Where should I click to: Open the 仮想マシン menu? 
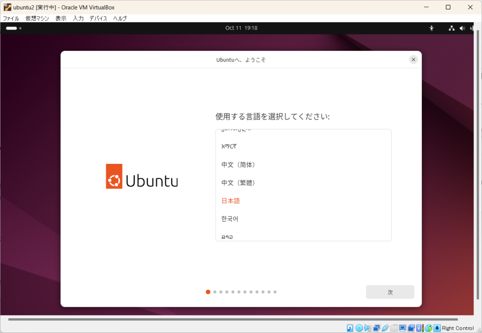pos(37,18)
